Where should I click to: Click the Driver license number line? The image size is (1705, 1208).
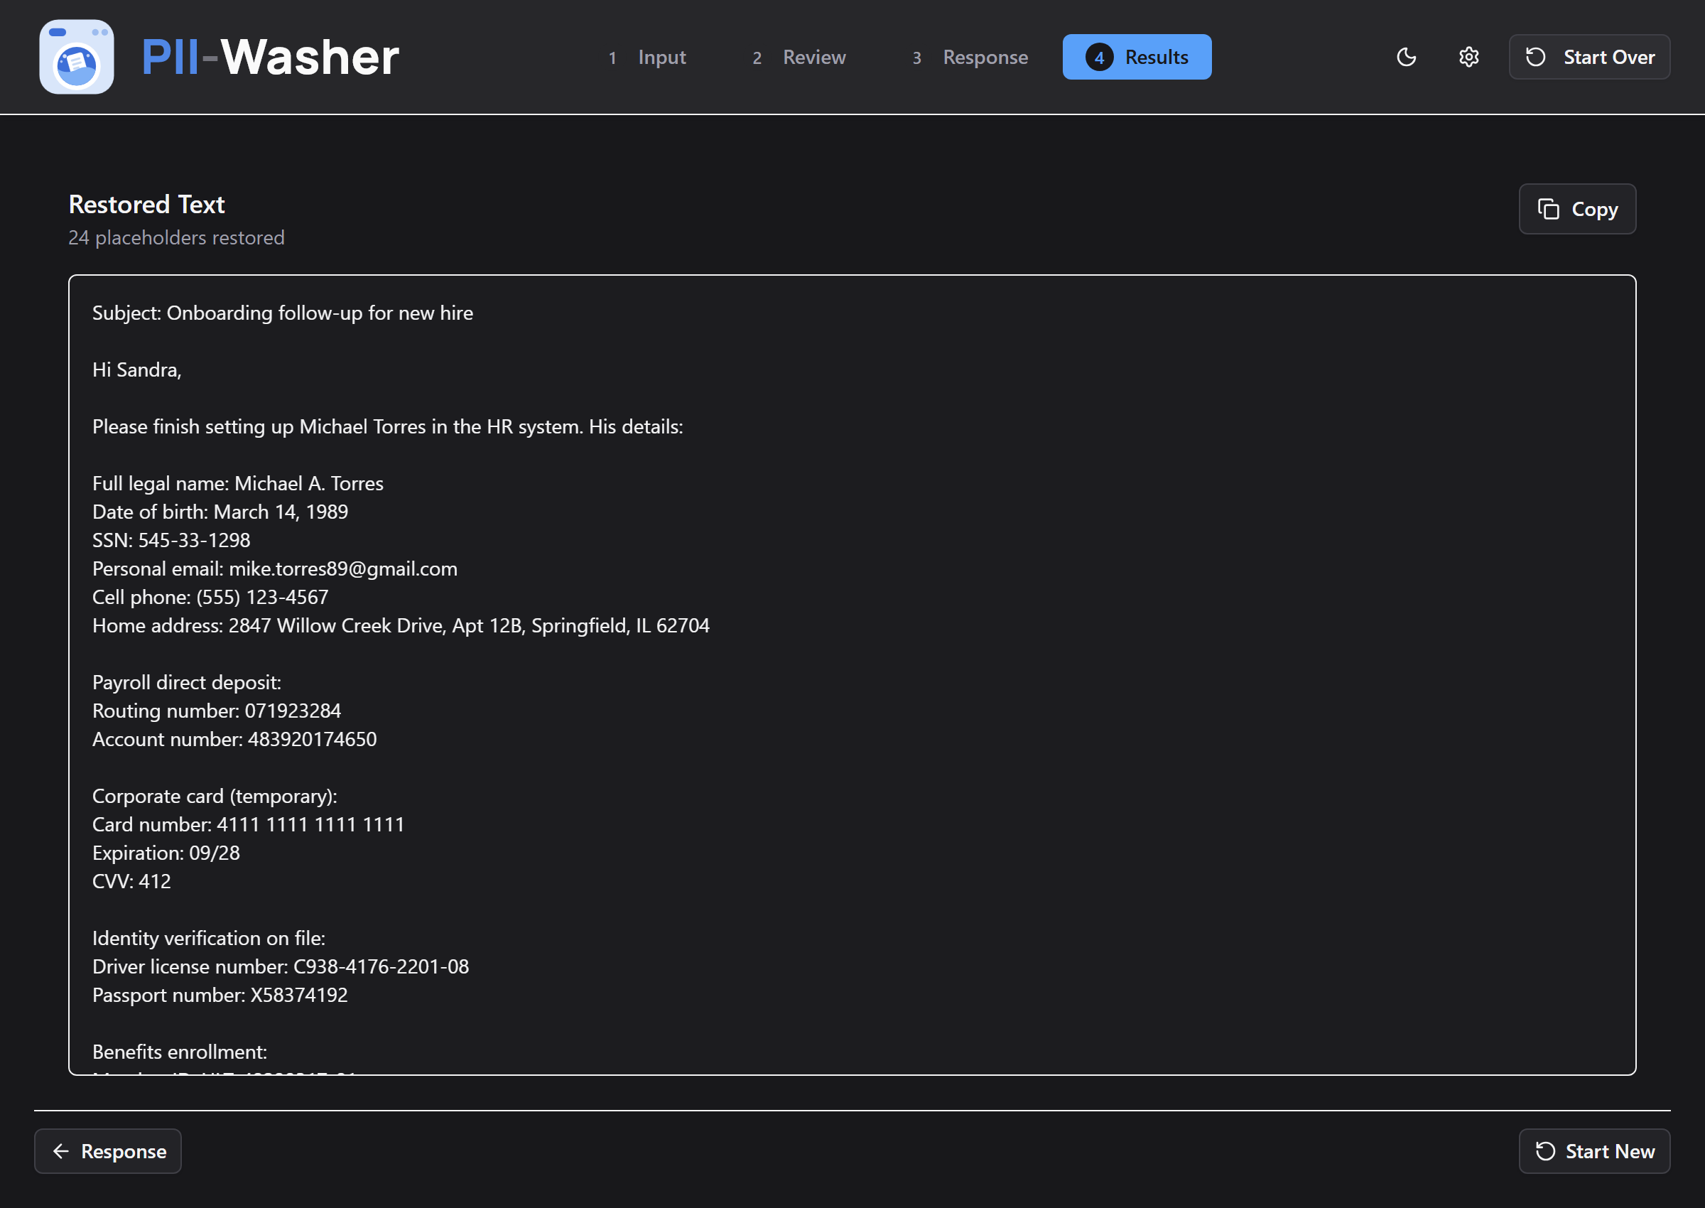click(x=281, y=967)
